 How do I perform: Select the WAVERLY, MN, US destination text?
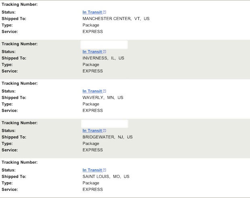click(103, 97)
